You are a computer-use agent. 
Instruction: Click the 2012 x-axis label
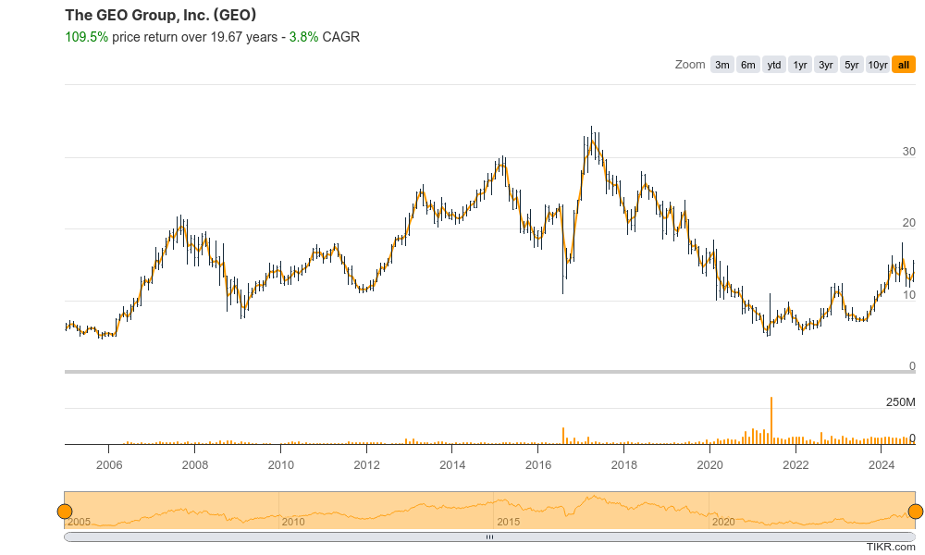366,464
